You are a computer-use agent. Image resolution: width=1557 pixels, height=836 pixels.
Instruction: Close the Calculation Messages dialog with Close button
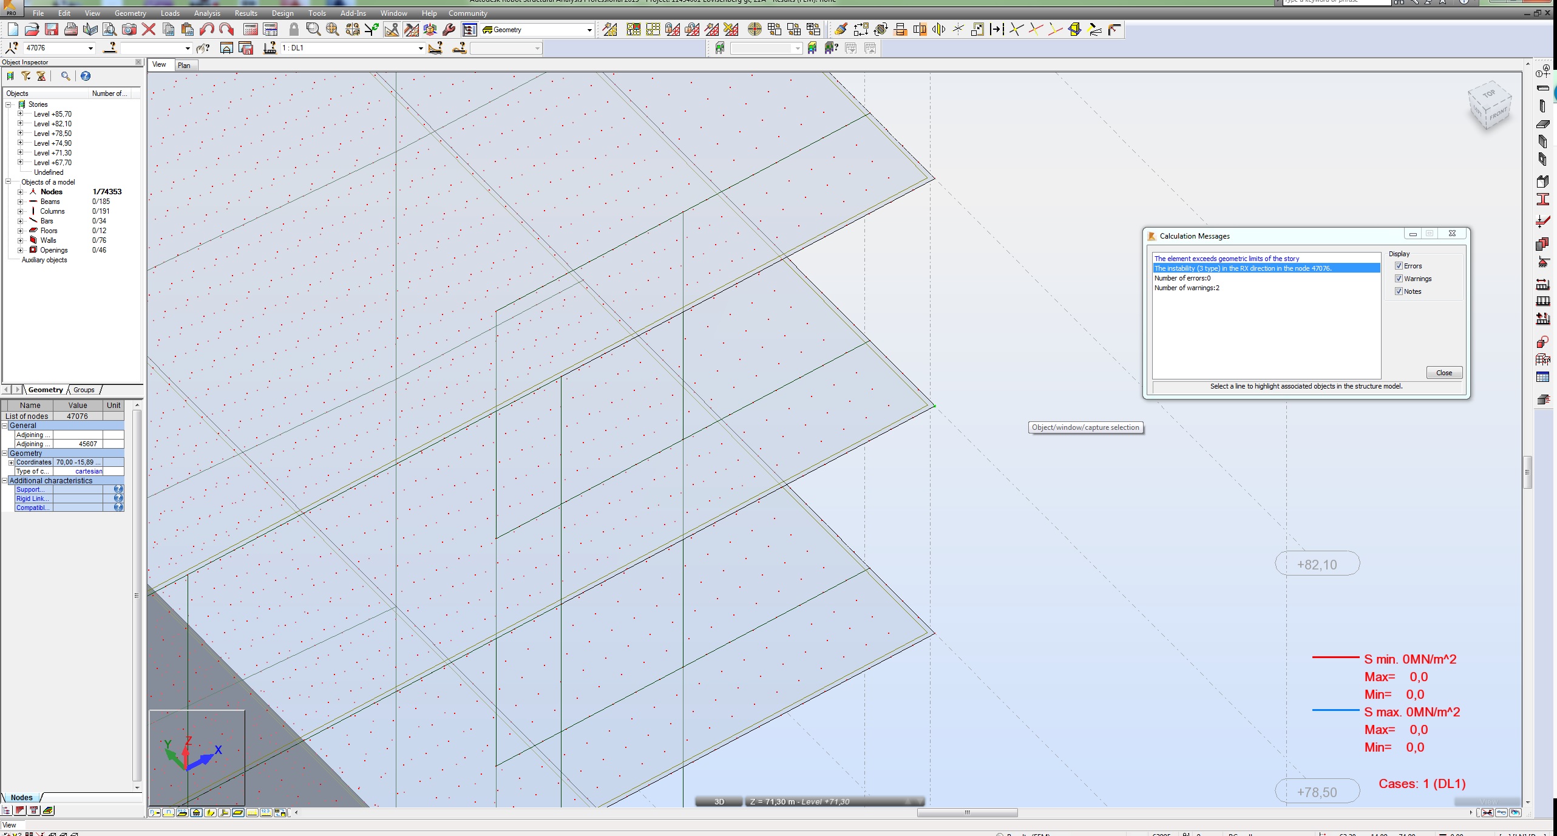(1444, 372)
